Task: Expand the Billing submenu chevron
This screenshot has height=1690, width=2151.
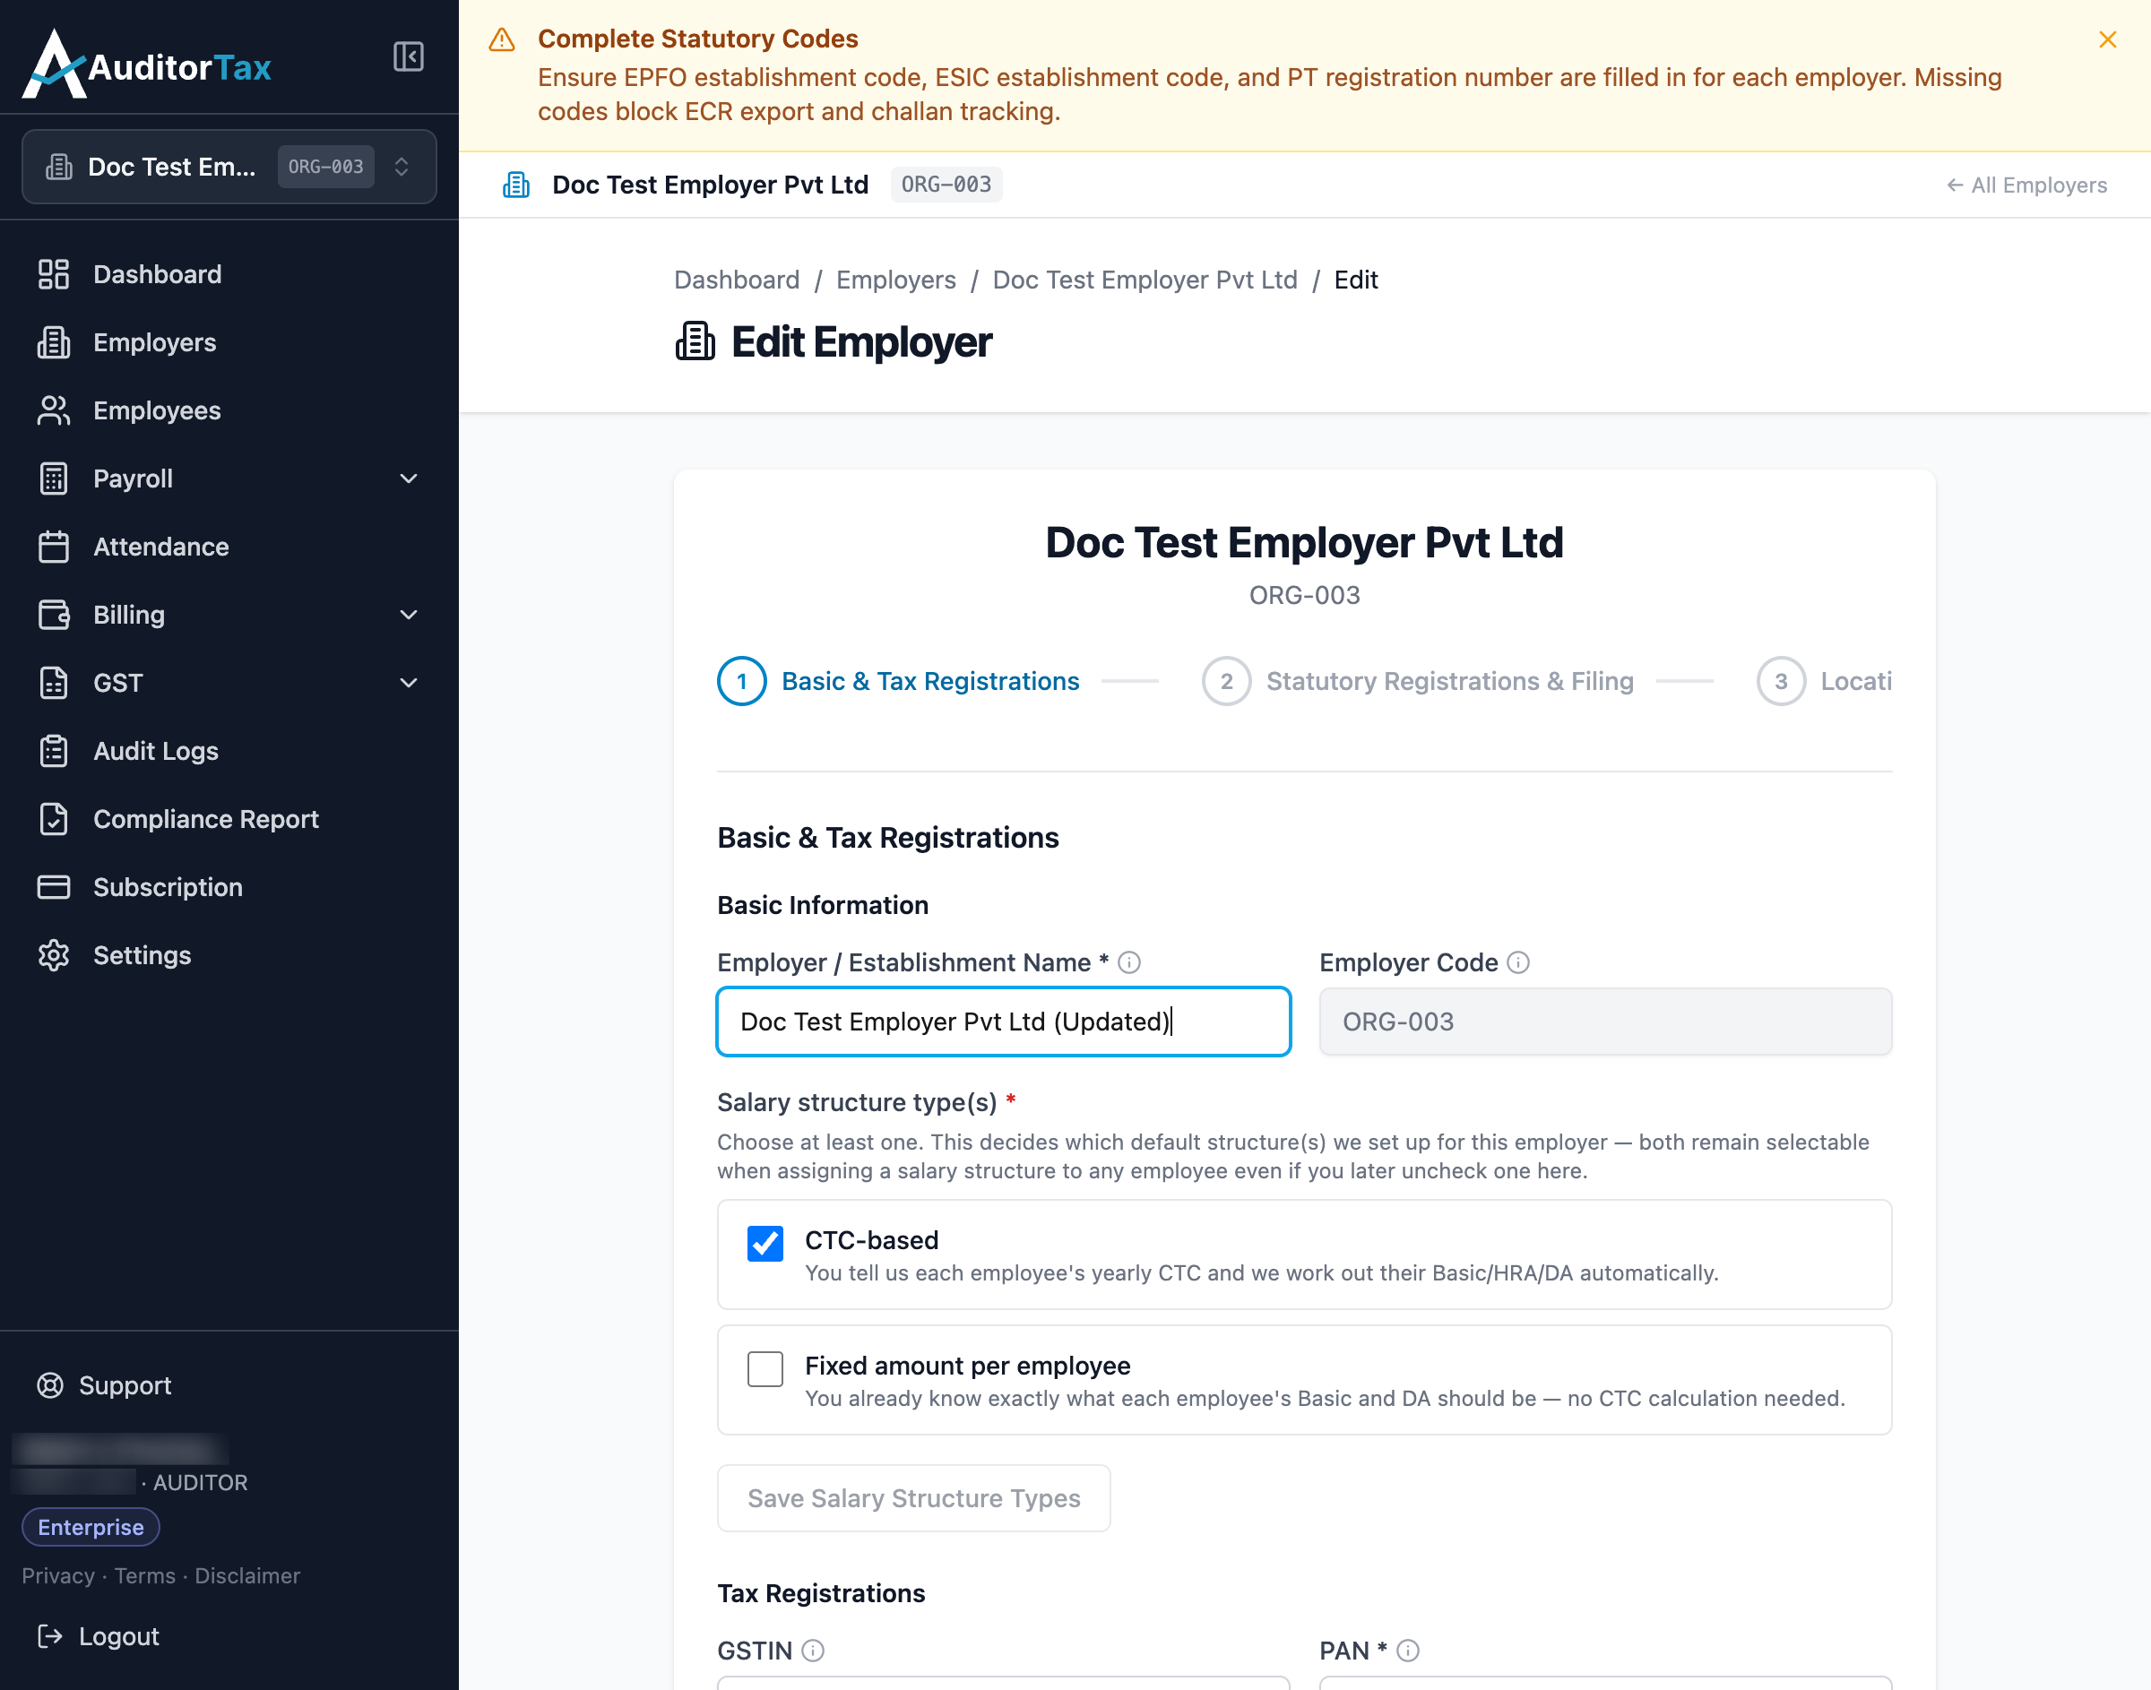Action: 409,615
